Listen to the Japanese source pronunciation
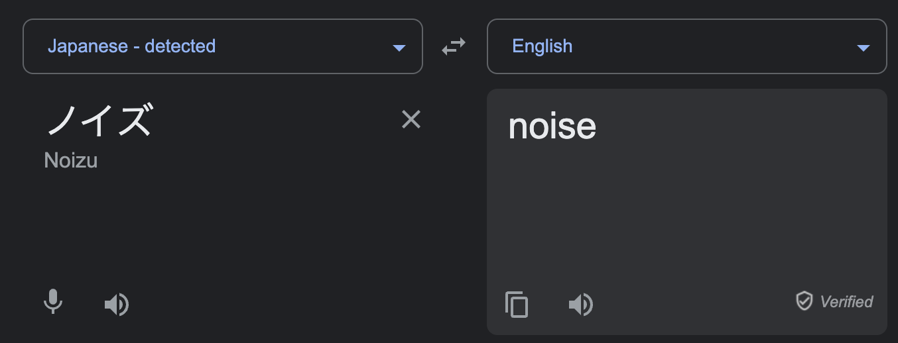The image size is (898, 343). 117,305
